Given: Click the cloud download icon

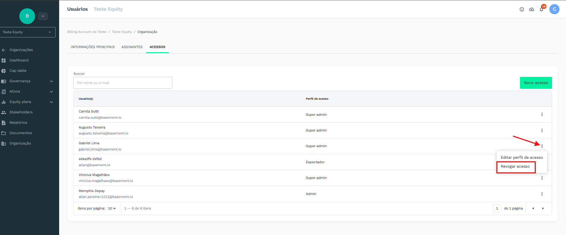Looking at the screenshot, I should pyautogui.click(x=532, y=9).
